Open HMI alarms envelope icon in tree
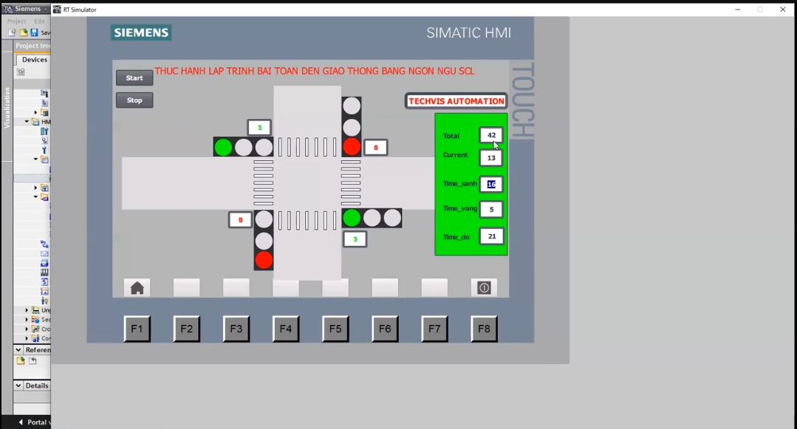Viewport: 797px width, 429px height. [44, 254]
